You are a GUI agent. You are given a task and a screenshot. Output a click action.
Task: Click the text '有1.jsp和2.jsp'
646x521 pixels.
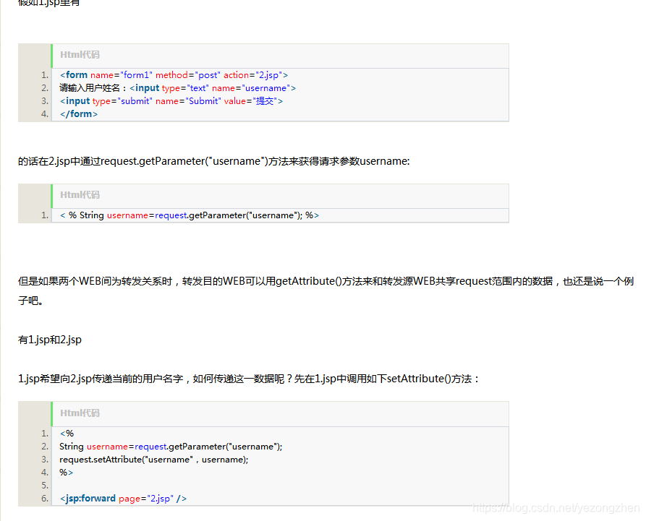coord(50,340)
